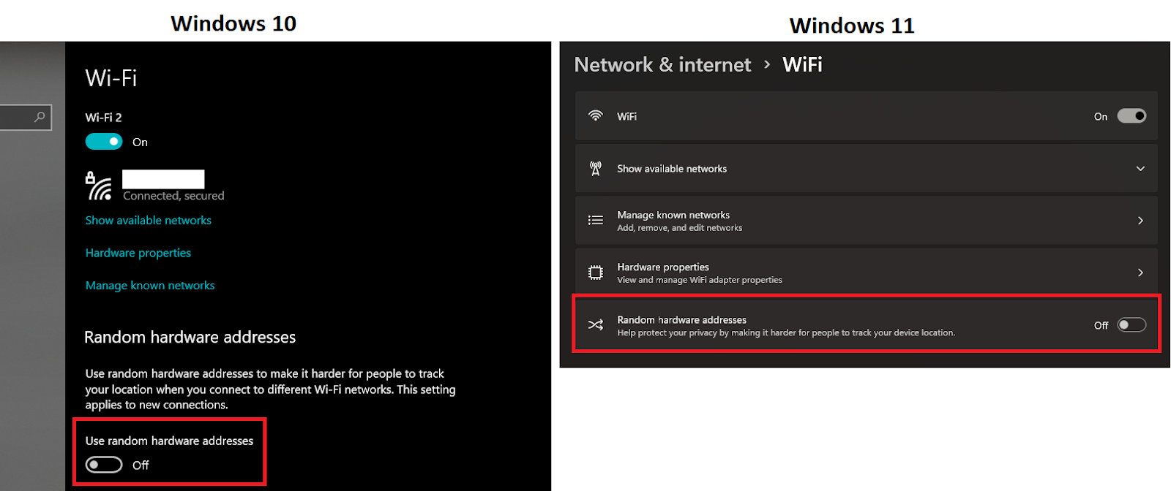Click the shuffle icon beside Random hardware addresses
The image size is (1171, 491).
pos(596,325)
